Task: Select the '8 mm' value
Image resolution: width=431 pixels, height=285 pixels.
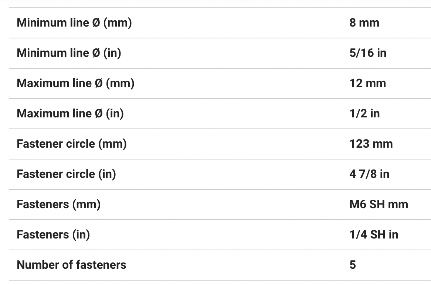Action: coord(364,23)
